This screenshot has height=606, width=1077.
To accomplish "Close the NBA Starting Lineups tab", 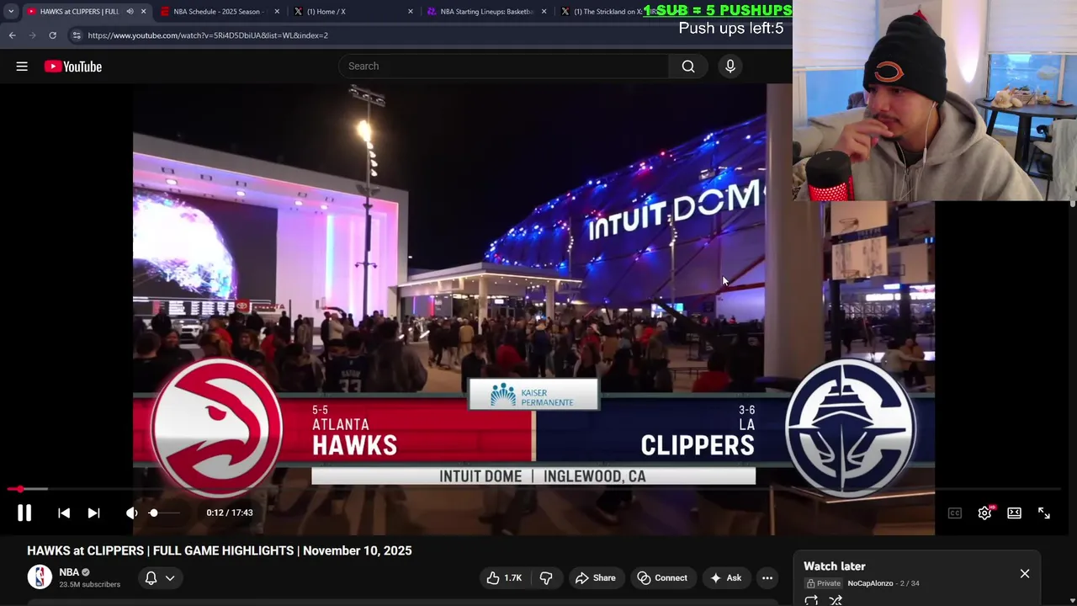I will pyautogui.click(x=544, y=12).
